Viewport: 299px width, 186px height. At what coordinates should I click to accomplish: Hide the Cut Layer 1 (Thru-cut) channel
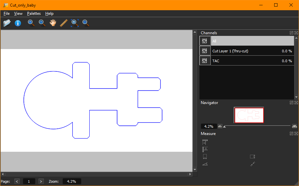(x=205, y=51)
